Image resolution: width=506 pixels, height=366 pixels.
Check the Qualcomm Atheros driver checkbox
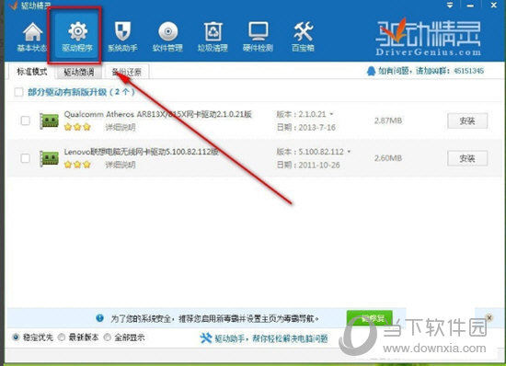[x=25, y=120]
